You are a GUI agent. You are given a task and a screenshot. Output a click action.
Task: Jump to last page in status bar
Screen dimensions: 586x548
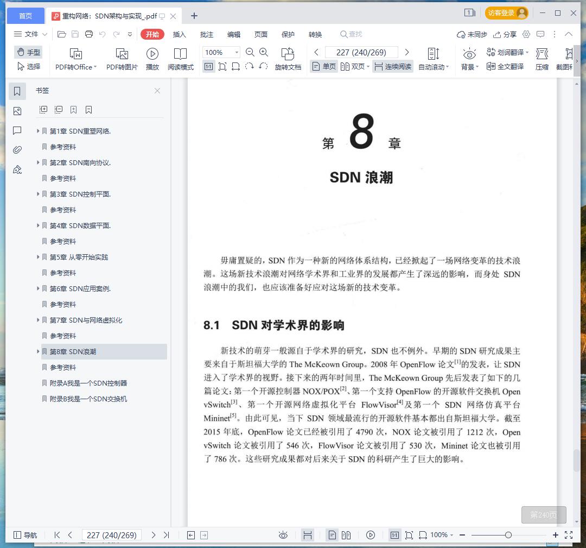(x=167, y=536)
